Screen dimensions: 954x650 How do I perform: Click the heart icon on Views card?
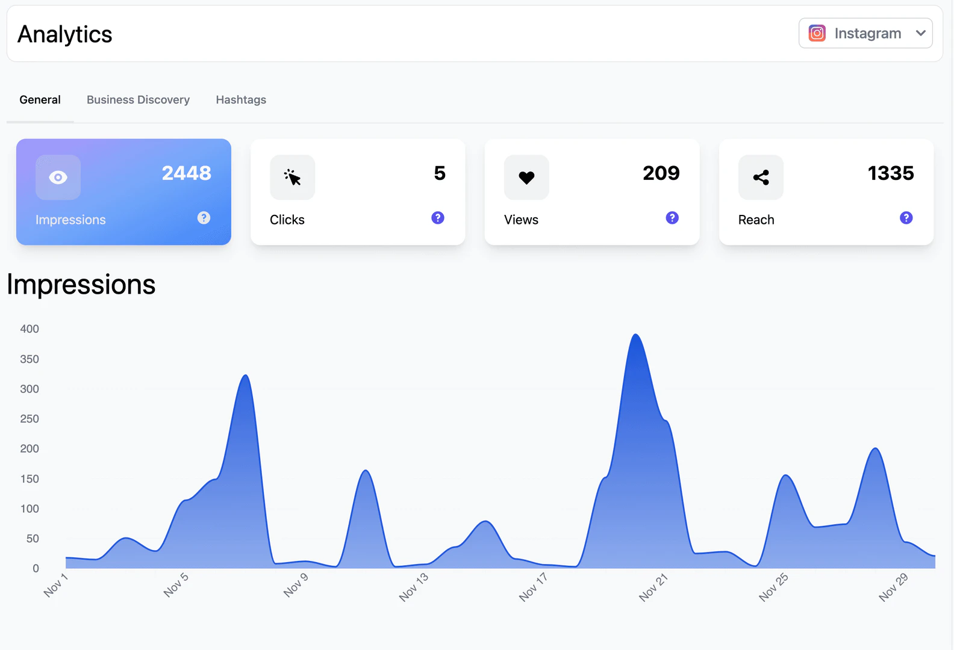tap(526, 178)
